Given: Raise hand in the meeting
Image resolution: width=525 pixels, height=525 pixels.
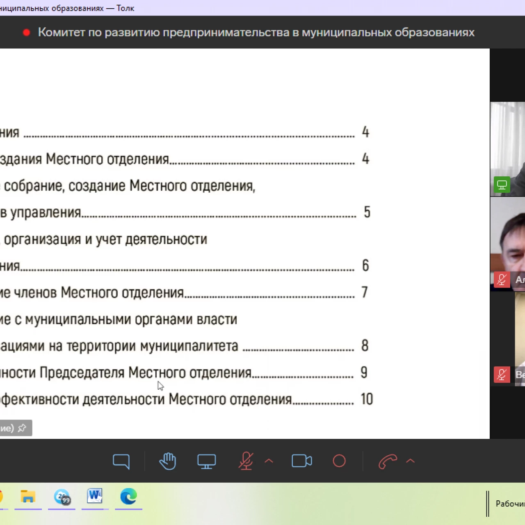Looking at the screenshot, I should tap(167, 461).
